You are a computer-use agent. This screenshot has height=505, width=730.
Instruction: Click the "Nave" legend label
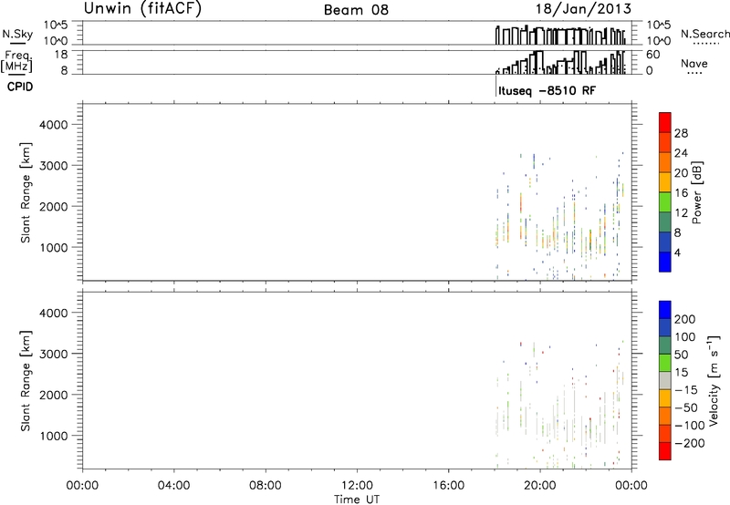pyautogui.click(x=694, y=64)
